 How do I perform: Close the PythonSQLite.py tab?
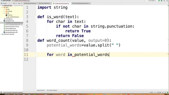[x=51, y=3]
